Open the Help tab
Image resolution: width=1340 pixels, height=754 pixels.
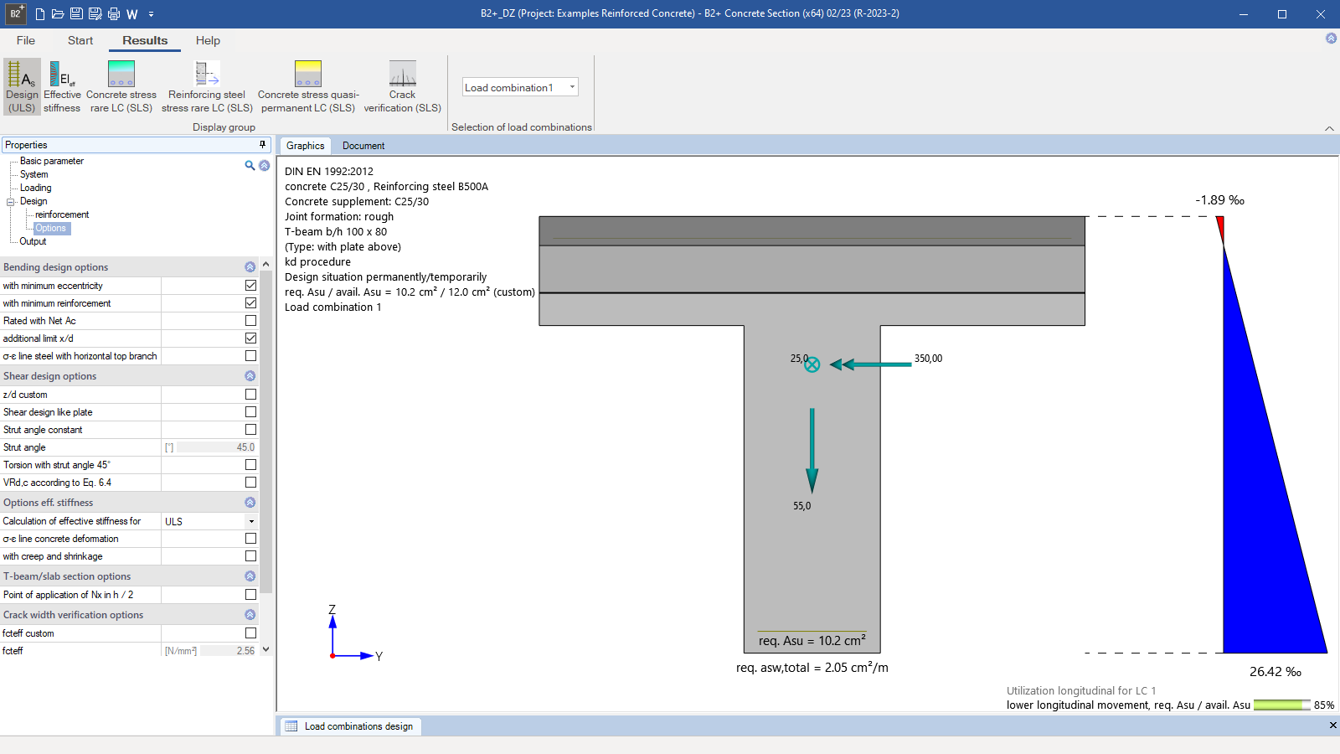(208, 40)
